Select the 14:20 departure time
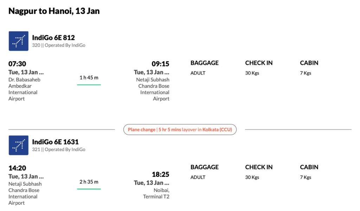The height and width of the screenshot is (211, 360). tap(17, 168)
